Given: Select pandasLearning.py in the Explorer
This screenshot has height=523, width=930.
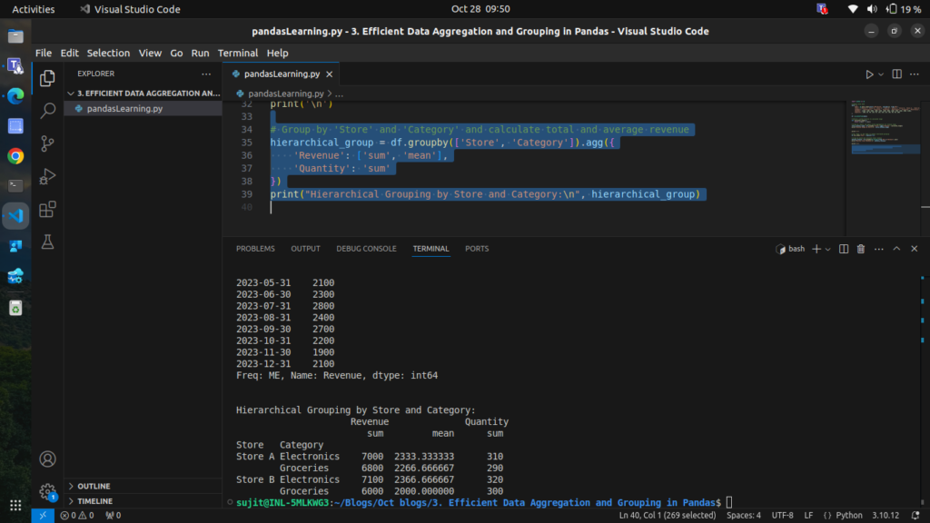Looking at the screenshot, I should 124,108.
